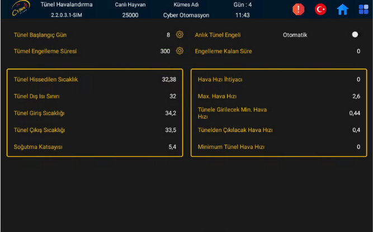Click Tünelden Çıkılacak Hava Hızı value 0,4

tap(356, 130)
